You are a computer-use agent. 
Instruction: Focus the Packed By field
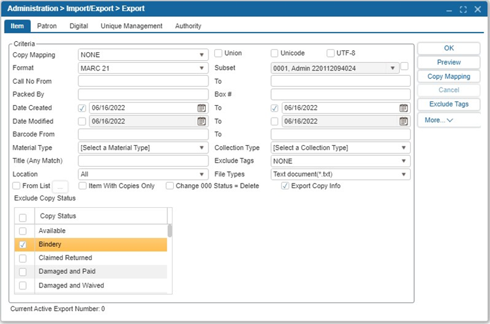pyautogui.click(x=143, y=94)
